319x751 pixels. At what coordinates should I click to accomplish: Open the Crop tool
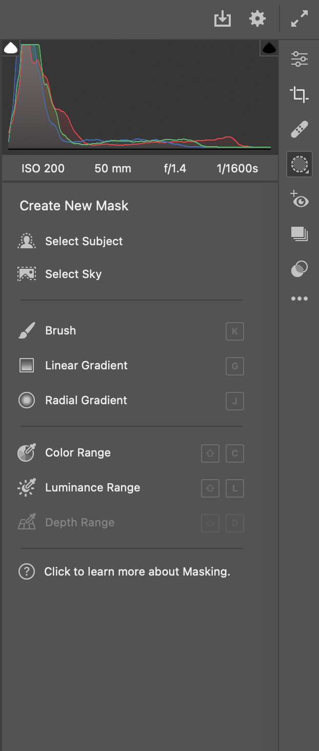[299, 94]
